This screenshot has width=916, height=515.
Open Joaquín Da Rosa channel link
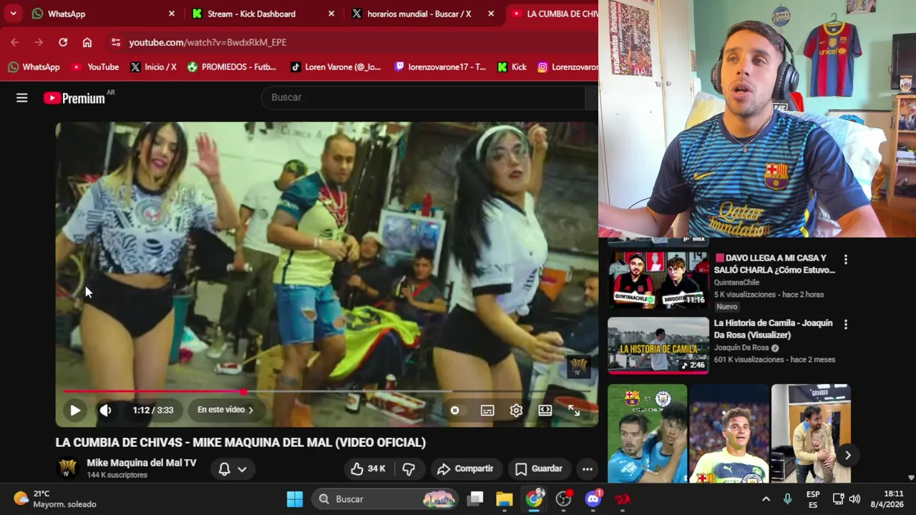click(x=741, y=348)
